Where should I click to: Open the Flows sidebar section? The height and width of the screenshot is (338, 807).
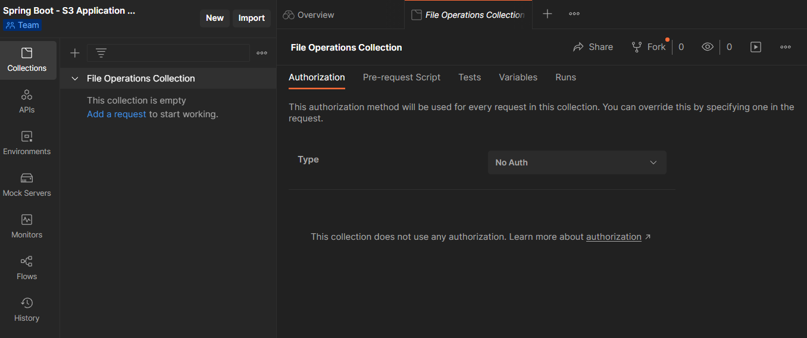click(x=27, y=268)
